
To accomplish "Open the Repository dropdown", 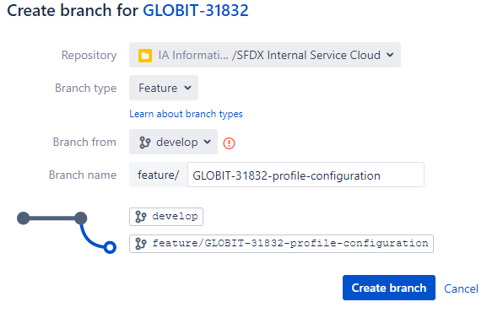I will point(265,55).
